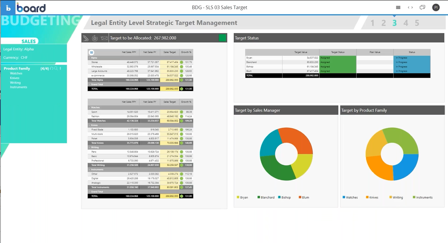Image resolution: width=448 pixels, height=243 pixels.
Task: Click the green square status button
Action: (x=222, y=38)
